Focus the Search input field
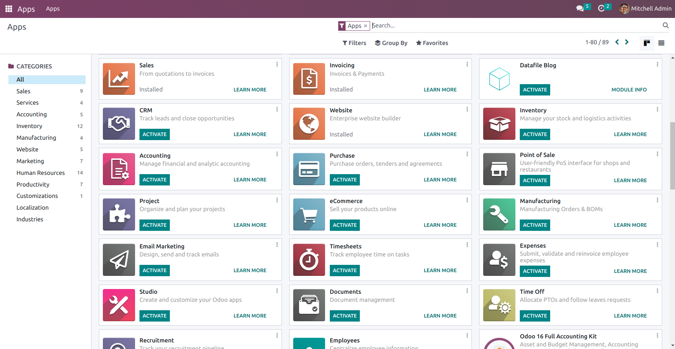This screenshot has height=349, width=675. pyautogui.click(x=515, y=26)
